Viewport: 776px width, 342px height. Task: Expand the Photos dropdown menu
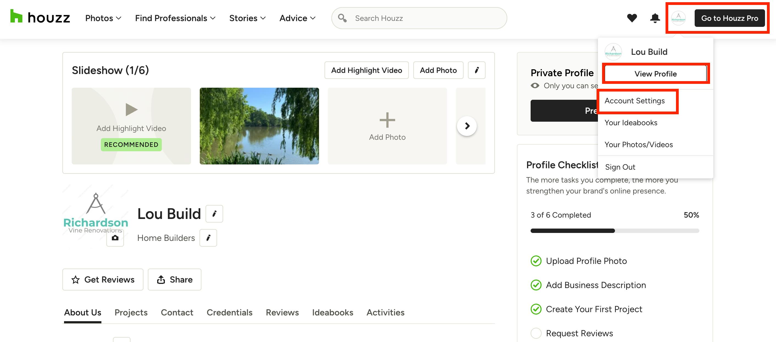(x=103, y=18)
